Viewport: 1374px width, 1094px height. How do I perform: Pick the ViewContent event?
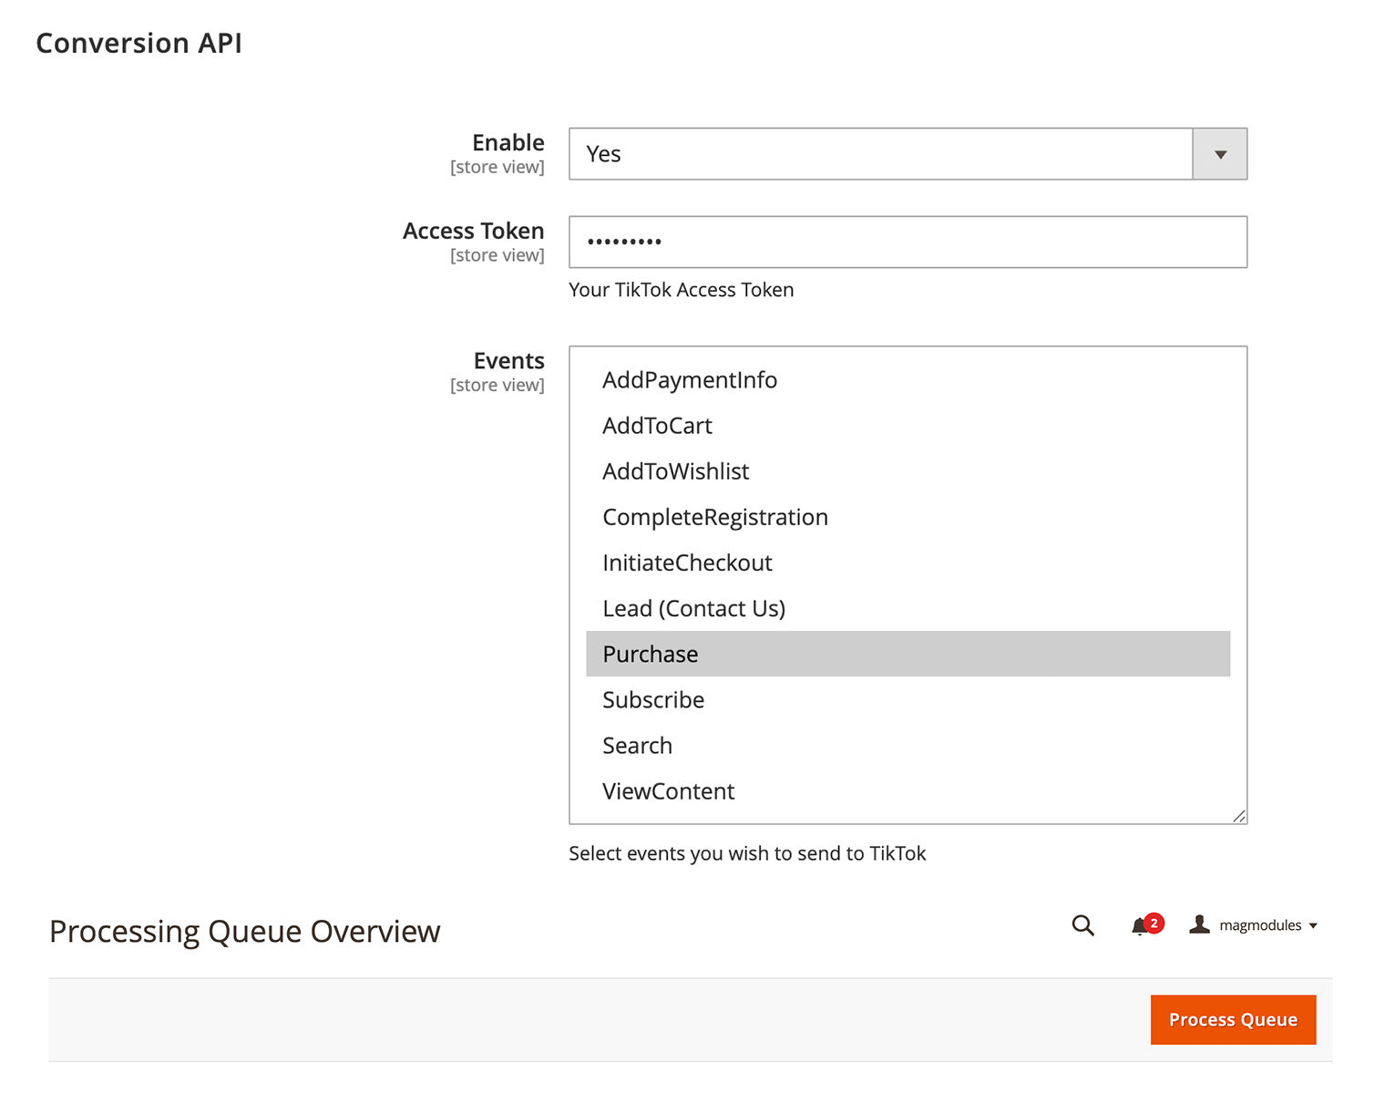pyautogui.click(x=668, y=790)
